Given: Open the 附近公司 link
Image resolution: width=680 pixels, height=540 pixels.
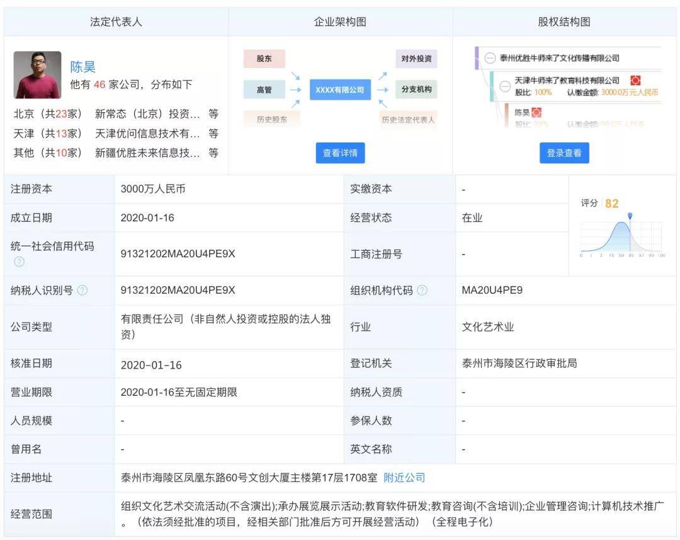Looking at the screenshot, I should (x=404, y=478).
